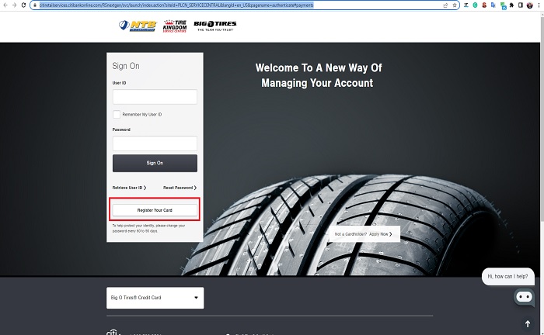Click in the User ID field

[x=155, y=97]
